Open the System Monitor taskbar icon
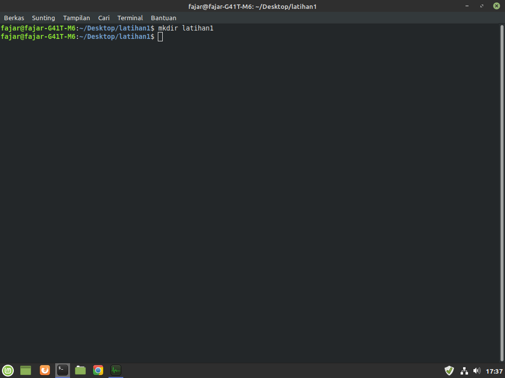Screen dimensions: 505x378 click(x=116, y=370)
